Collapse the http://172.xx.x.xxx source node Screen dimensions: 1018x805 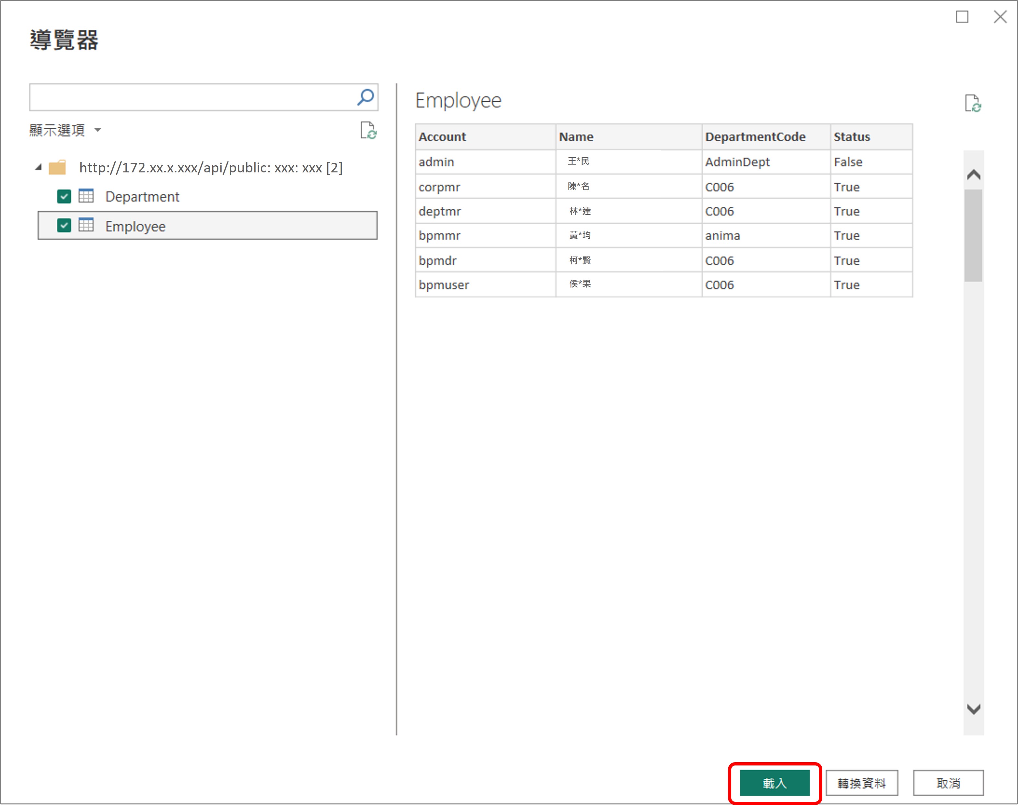(39, 167)
